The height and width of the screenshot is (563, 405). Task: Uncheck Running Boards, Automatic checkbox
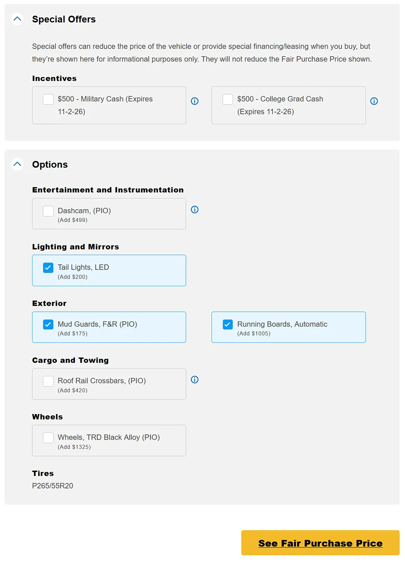tap(228, 324)
